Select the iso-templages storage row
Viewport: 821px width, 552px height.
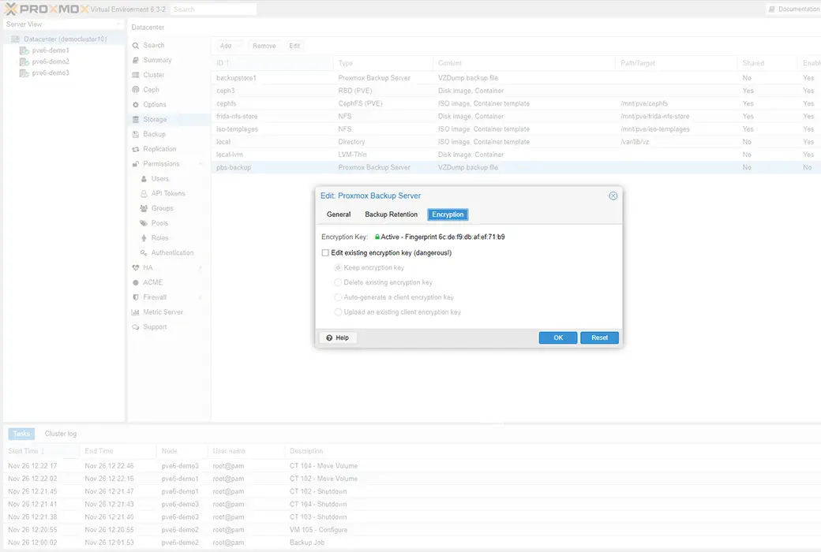point(515,129)
